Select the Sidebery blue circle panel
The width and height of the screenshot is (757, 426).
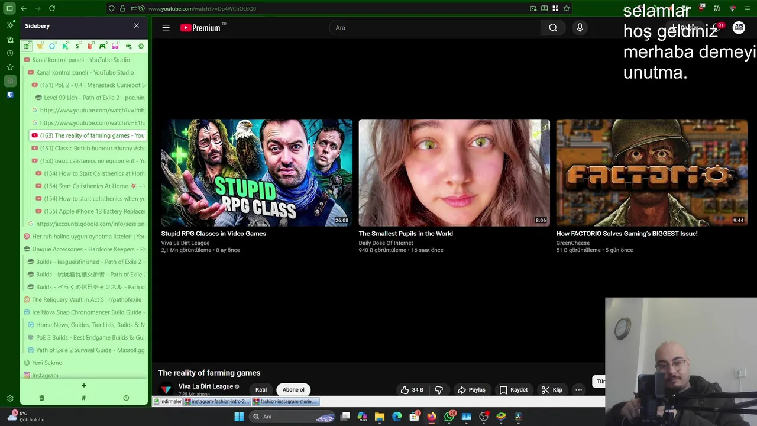(x=52, y=46)
